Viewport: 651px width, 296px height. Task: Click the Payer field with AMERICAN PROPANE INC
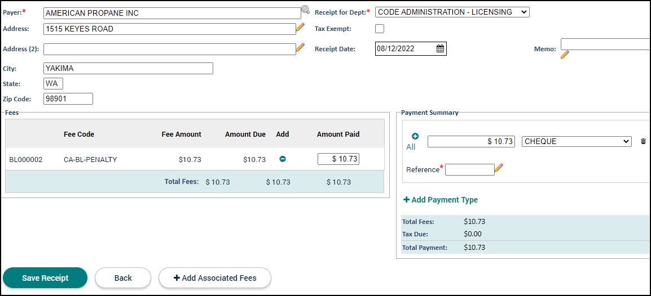172,14
